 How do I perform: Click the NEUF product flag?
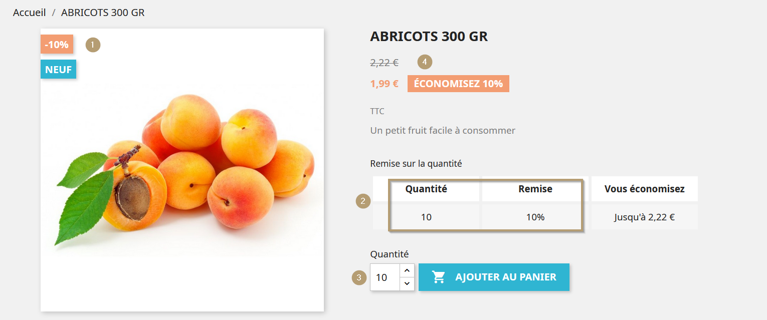(58, 70)
